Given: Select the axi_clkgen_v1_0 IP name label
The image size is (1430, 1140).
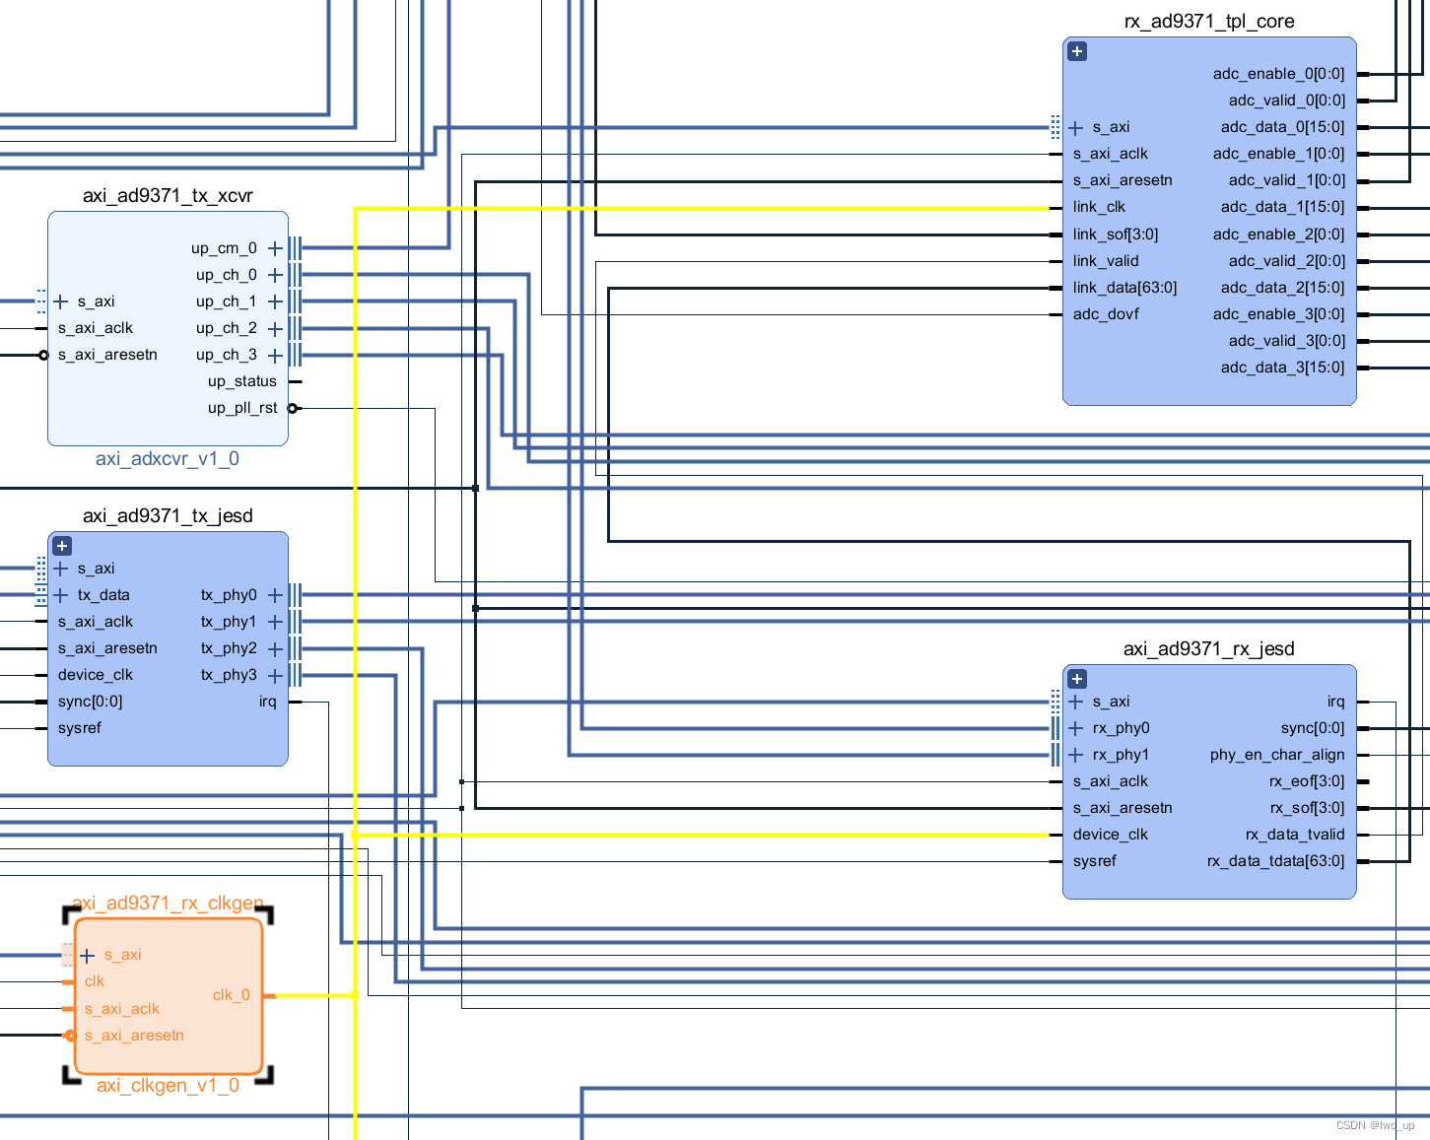Looking at the screenshot, I should (x=168, y=1085).
